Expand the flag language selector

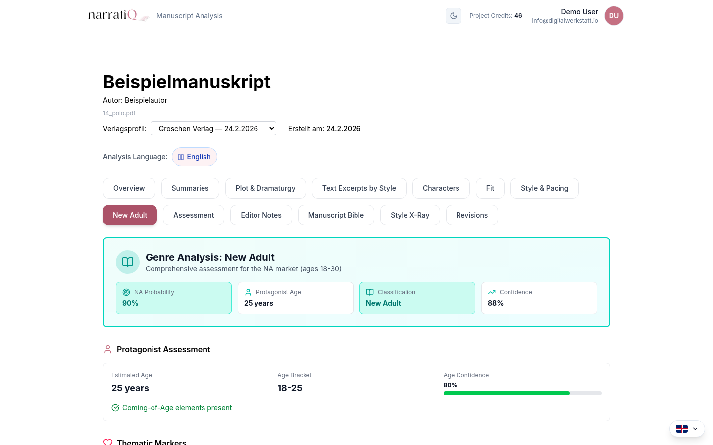pyautogui.click(x=687, y=429)
